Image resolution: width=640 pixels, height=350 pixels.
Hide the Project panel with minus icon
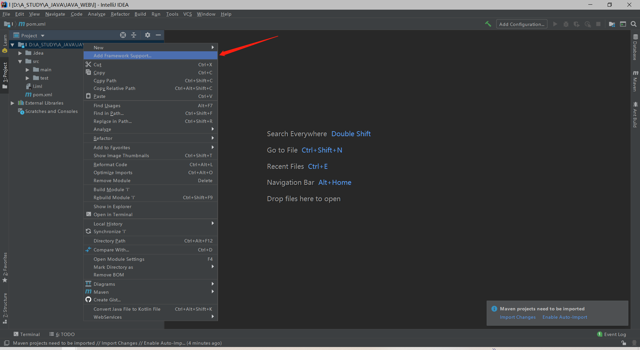pos(158,35)
